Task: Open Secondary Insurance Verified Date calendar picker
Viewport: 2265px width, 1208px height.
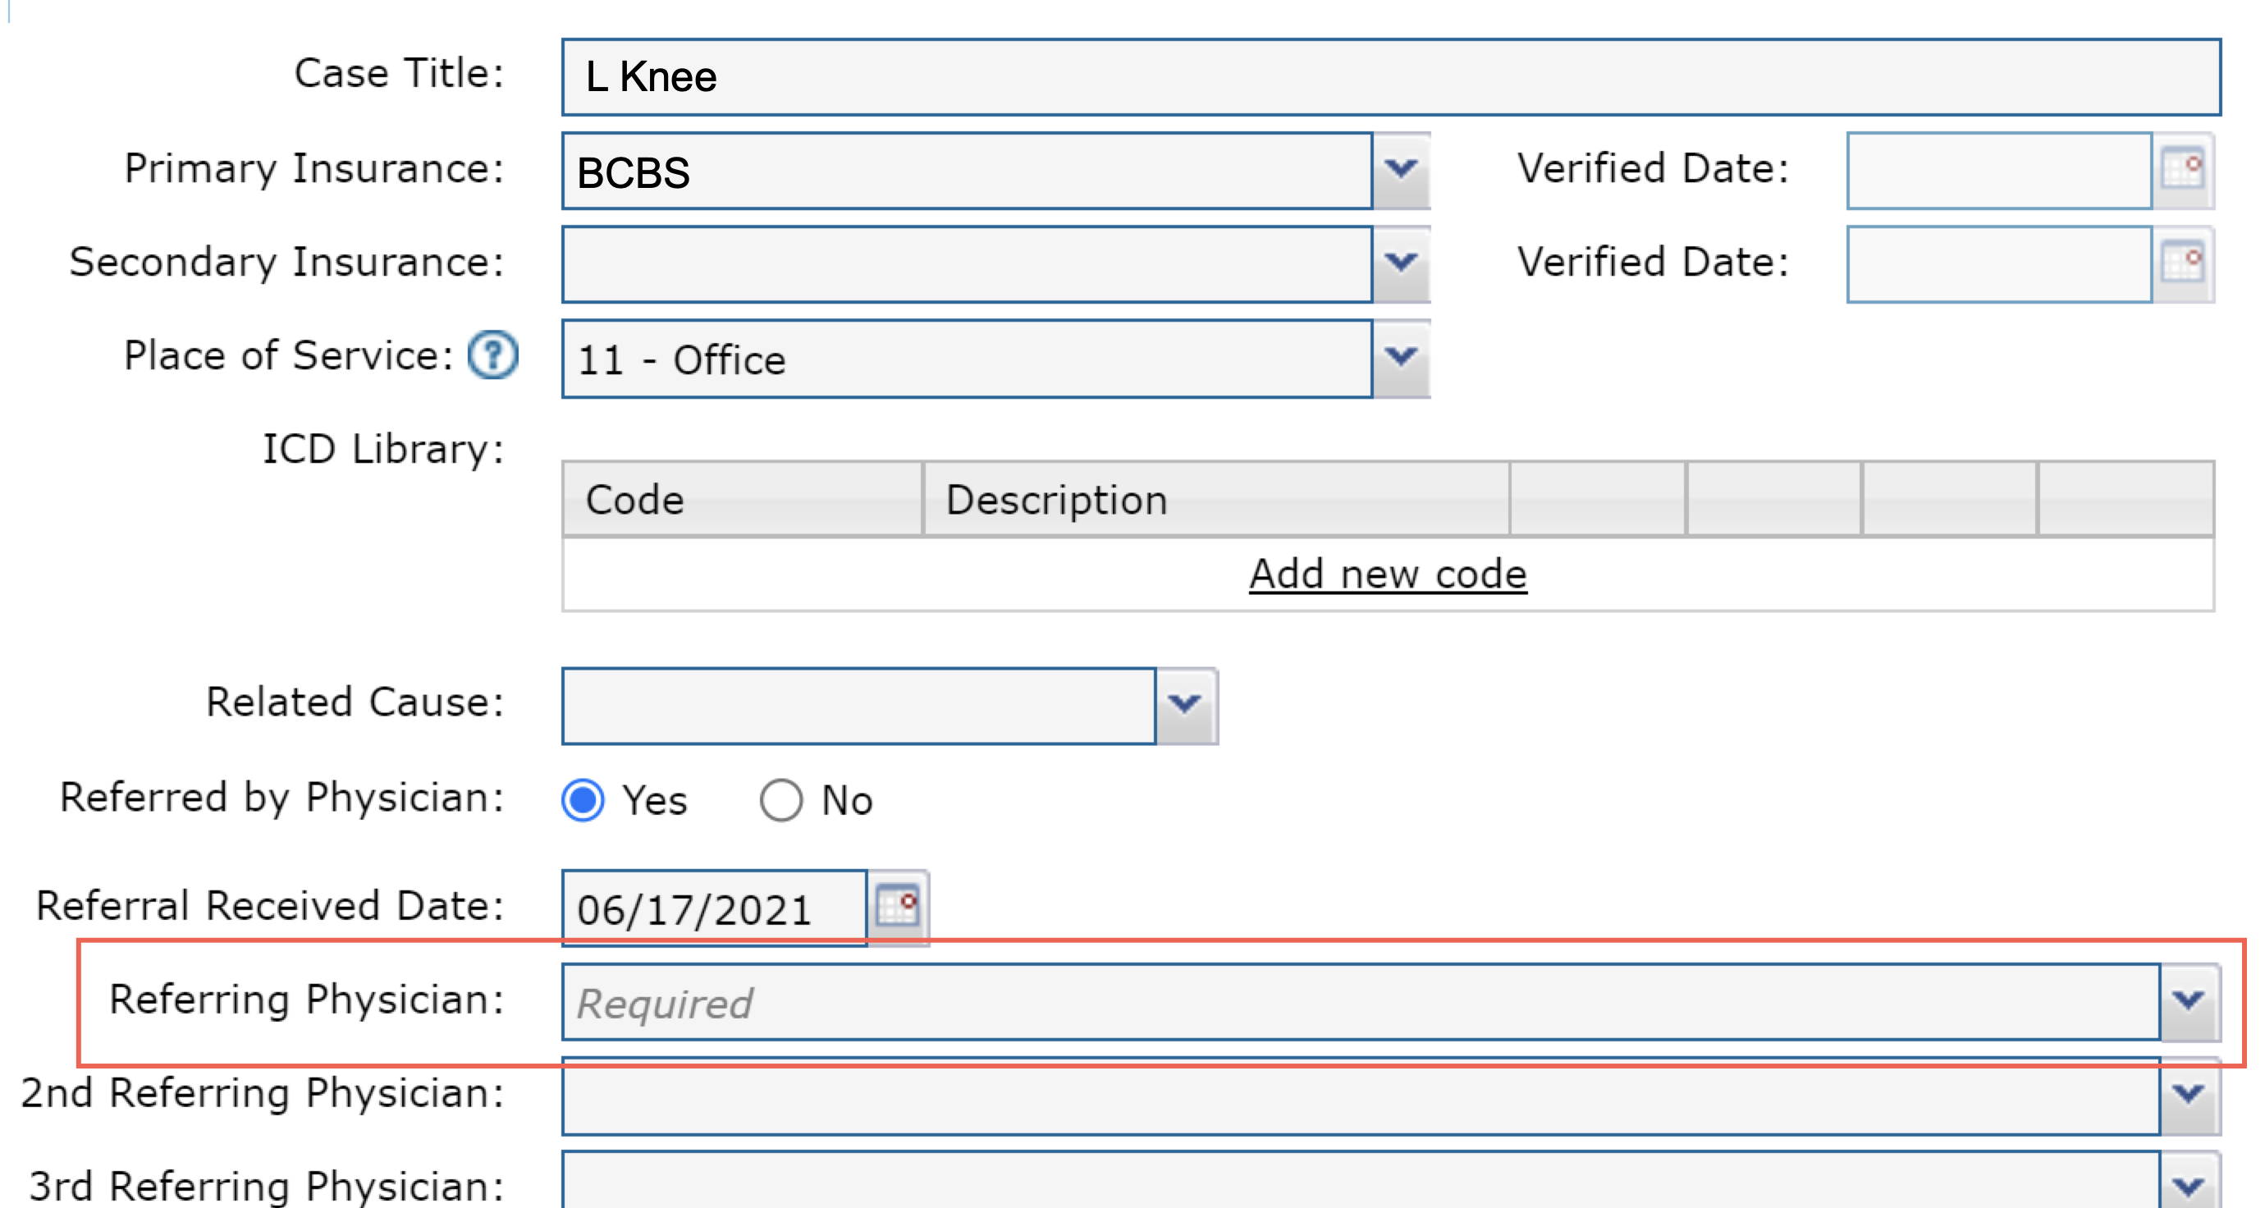Action: [2182, 263]
